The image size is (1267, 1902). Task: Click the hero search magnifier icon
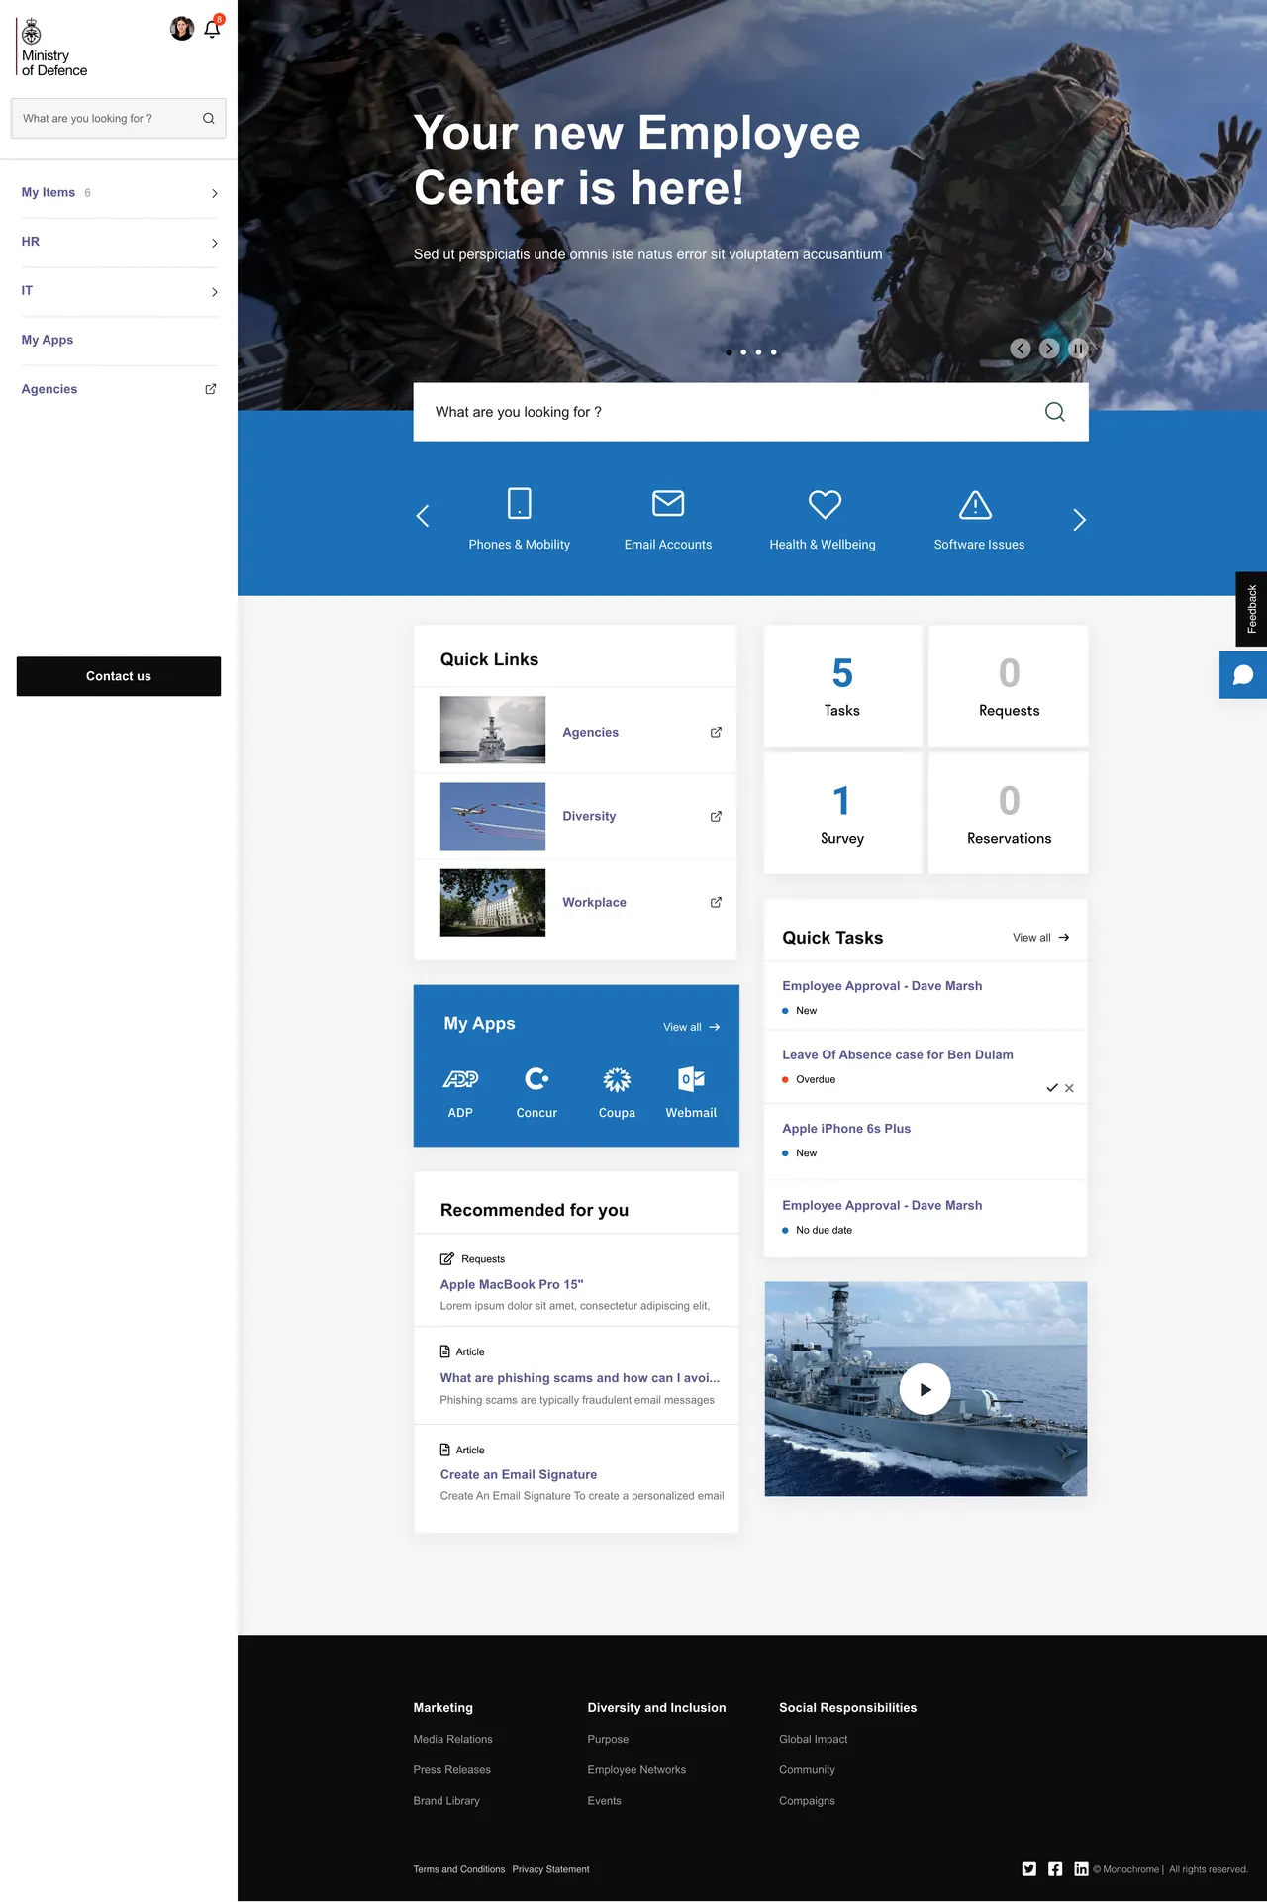[1055, 412]
